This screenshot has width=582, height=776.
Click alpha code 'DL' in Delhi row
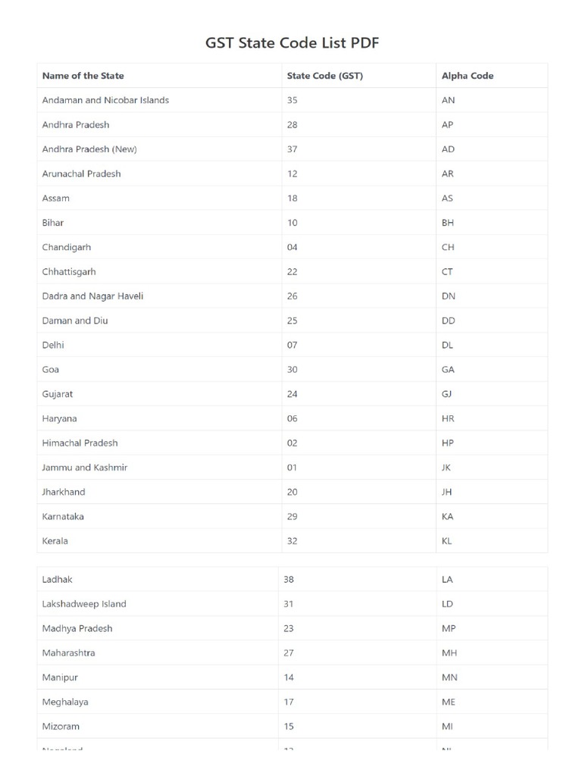click(x=448, y=345)
